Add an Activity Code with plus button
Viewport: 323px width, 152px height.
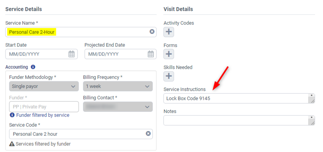(x=169, y=32)
